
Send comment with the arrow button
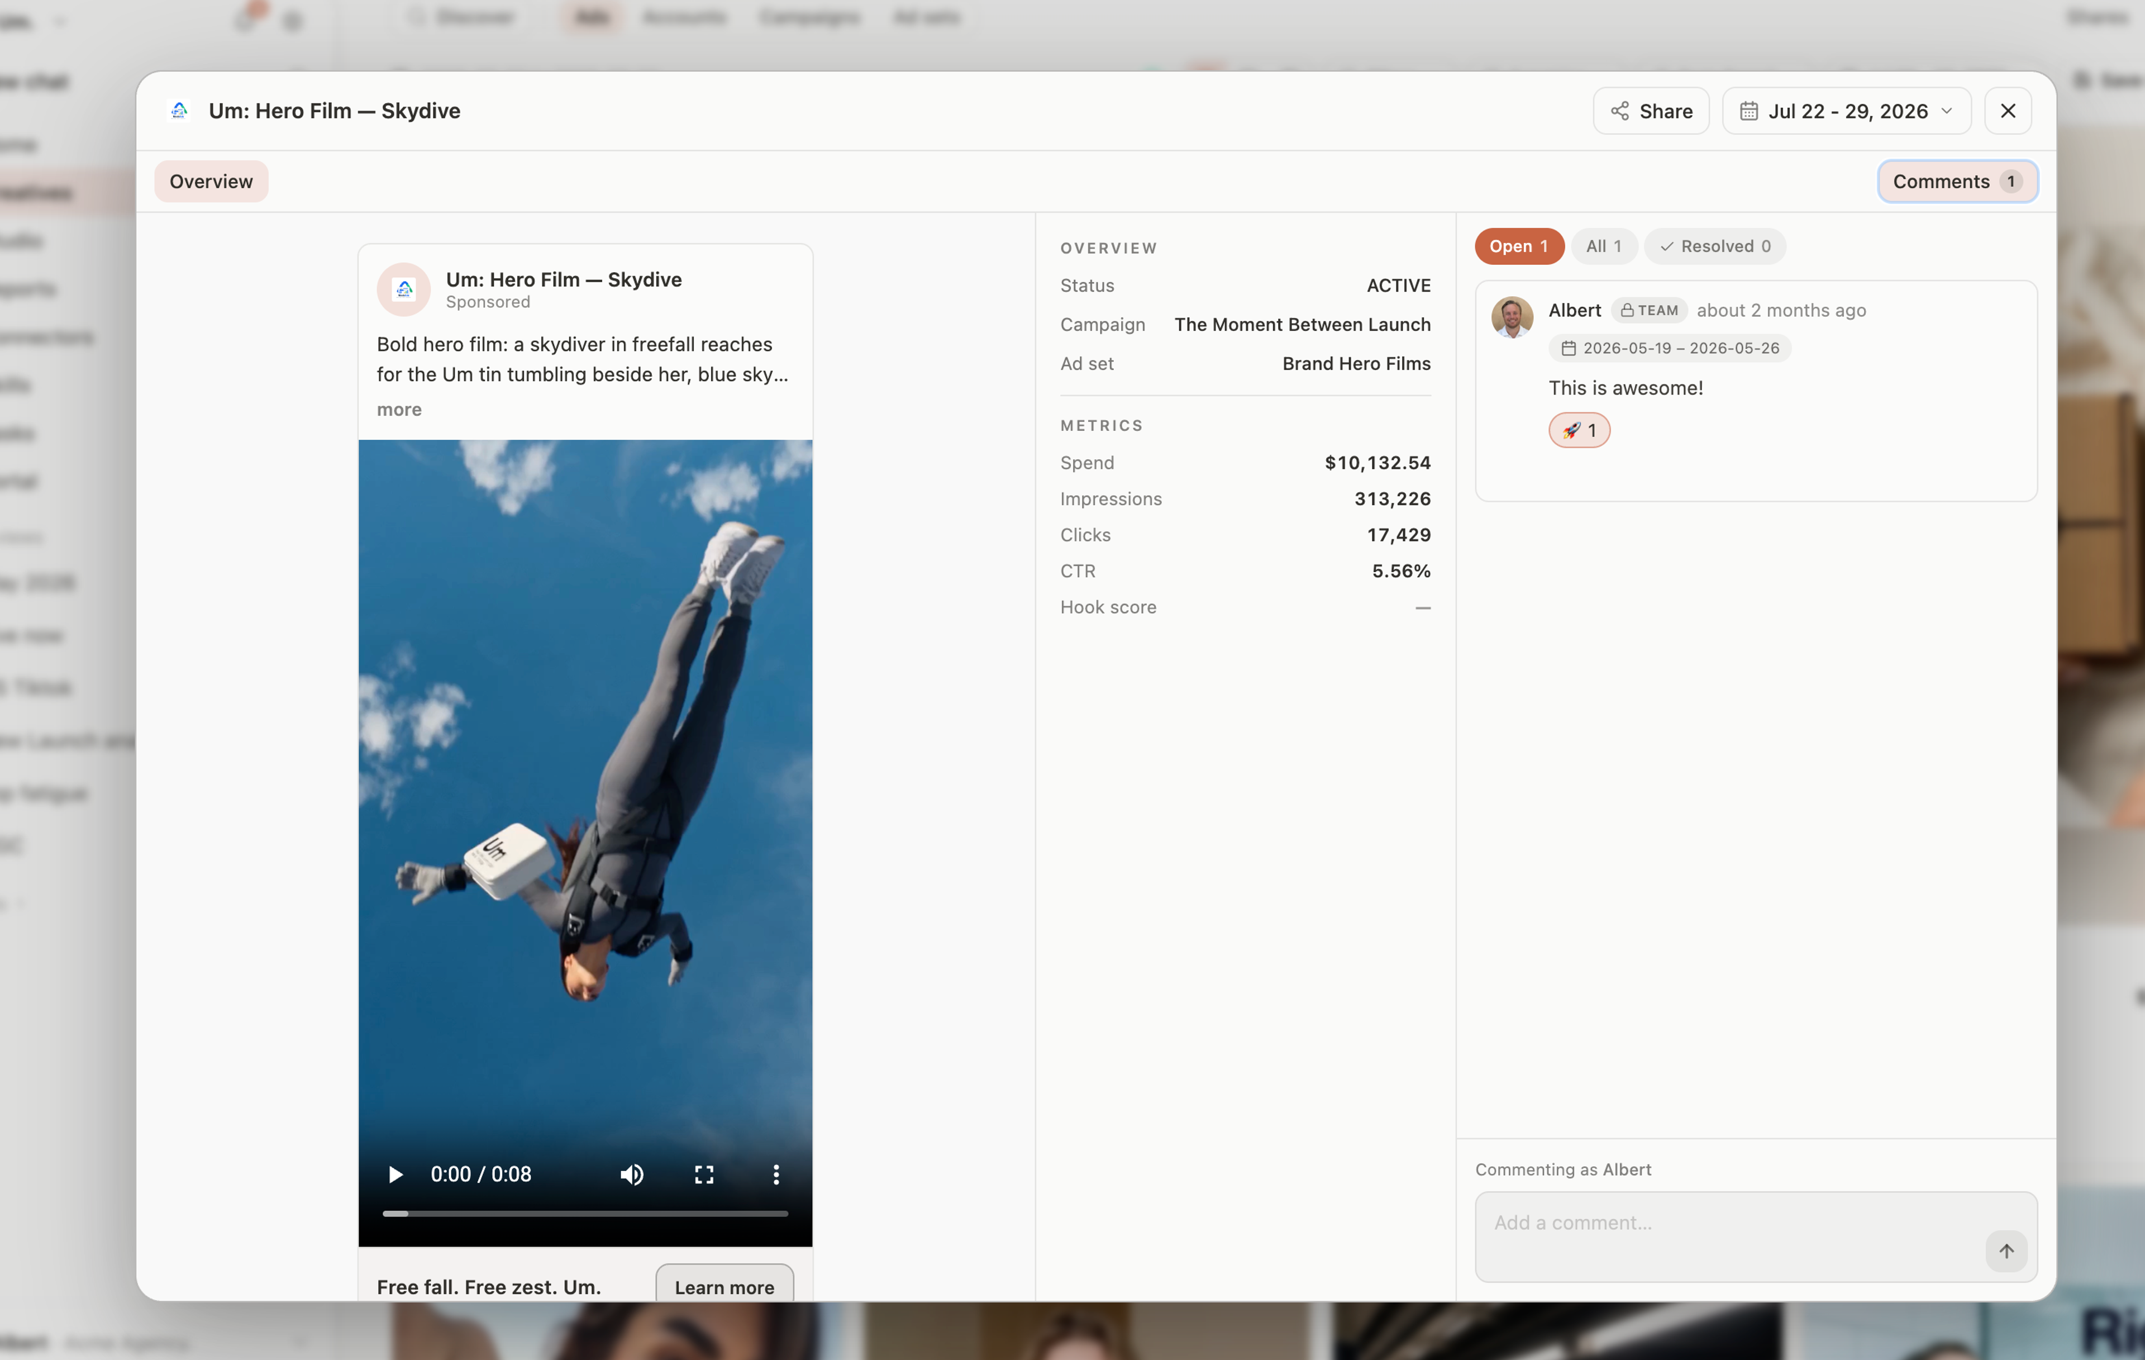[x=2006, y=1250]
